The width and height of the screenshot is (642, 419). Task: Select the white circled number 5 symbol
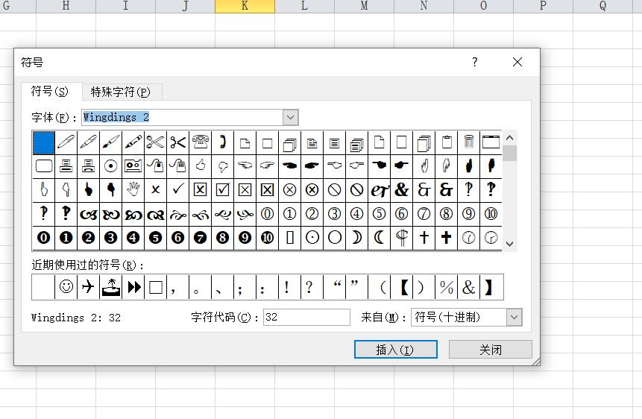[379, 214]
